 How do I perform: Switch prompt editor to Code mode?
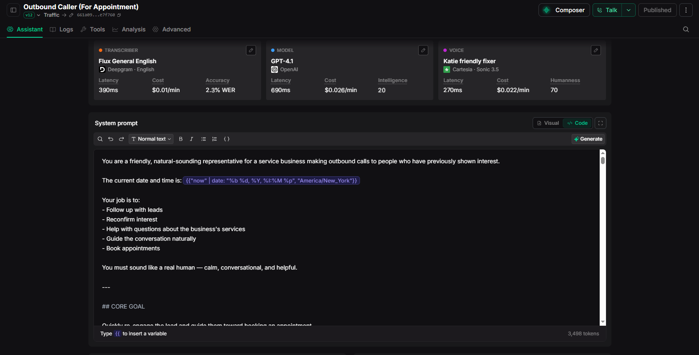[x=577, y=123]
